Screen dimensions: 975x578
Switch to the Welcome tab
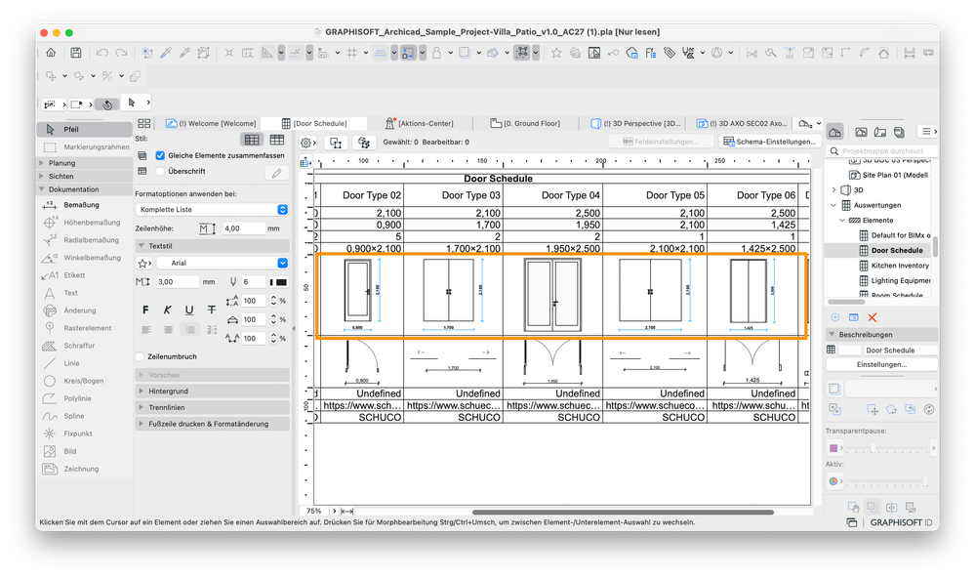click(x=210, y=123)
